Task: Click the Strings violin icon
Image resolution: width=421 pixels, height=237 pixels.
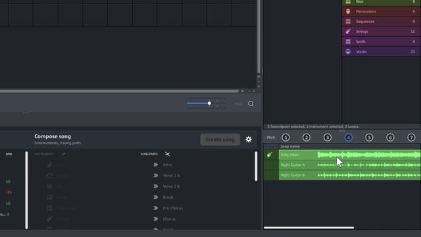Action: point(348,32)
